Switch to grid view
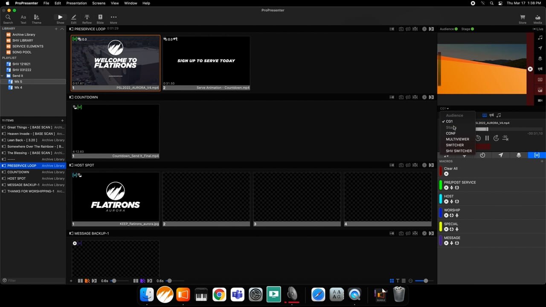 [x=392, y=281]
